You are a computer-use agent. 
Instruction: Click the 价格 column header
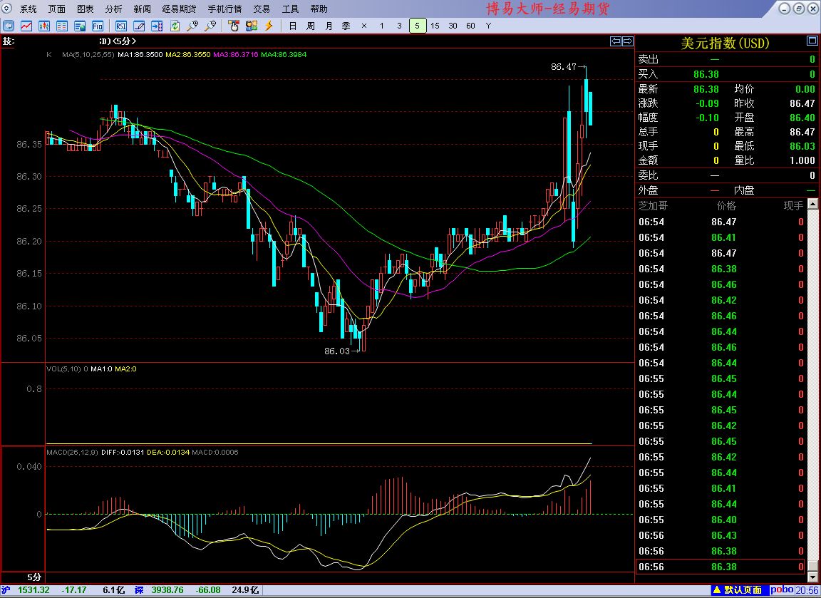point(726,206)
